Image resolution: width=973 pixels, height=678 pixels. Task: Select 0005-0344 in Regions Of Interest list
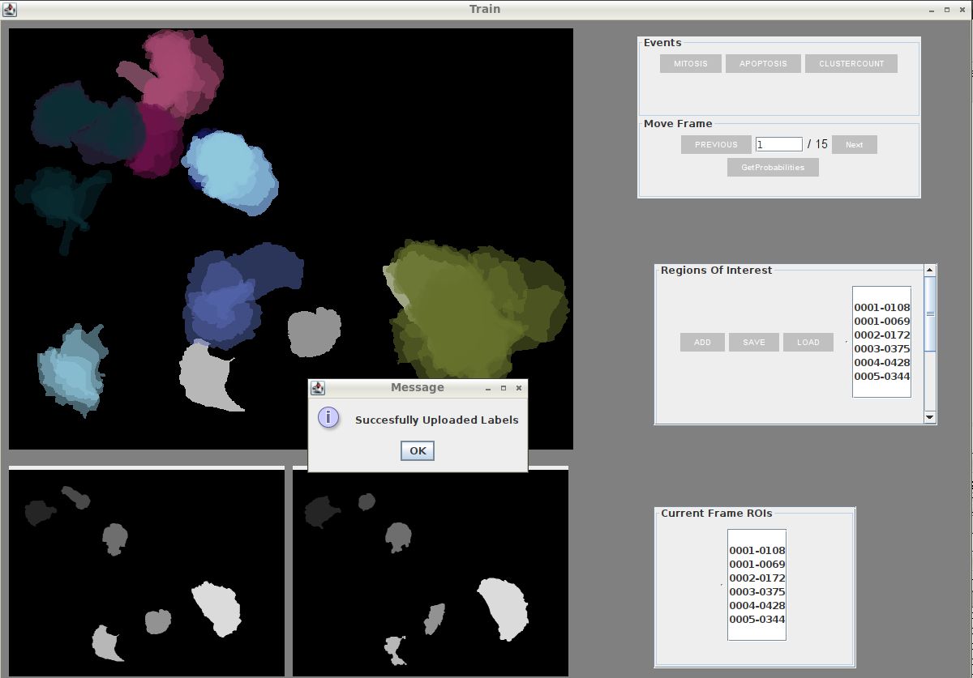point(882,377)
